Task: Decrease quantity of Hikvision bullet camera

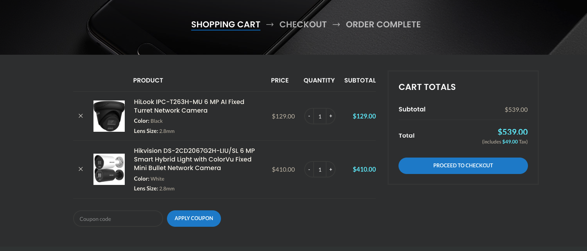Action: click(309, 169)
